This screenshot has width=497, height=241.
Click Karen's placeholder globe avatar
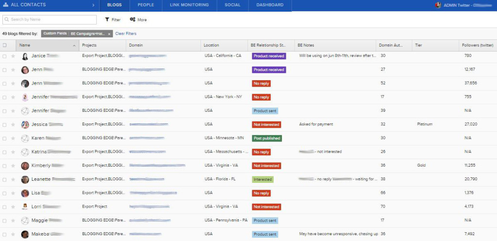click(25, 138)
